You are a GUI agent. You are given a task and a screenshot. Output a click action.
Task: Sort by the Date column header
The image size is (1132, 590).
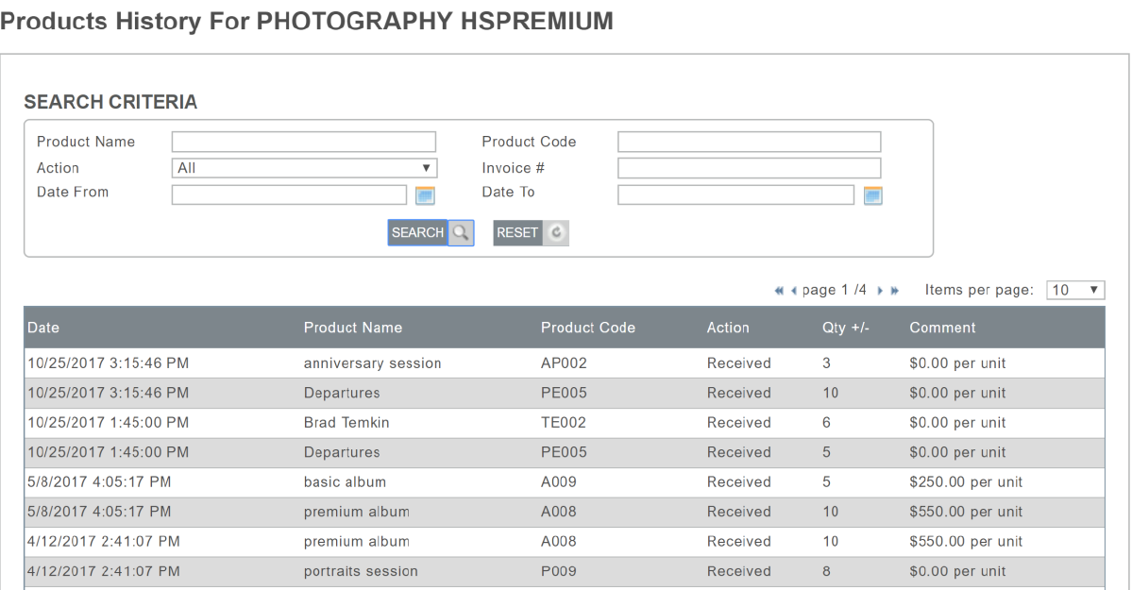click(x=44, y=328)
